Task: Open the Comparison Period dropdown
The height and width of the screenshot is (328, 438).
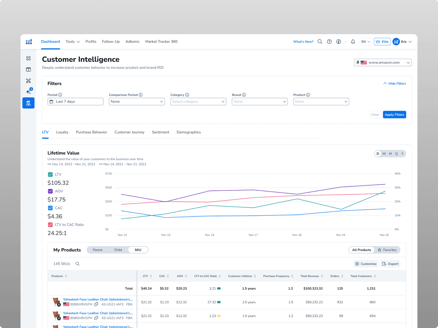Action: pos(137,101)
